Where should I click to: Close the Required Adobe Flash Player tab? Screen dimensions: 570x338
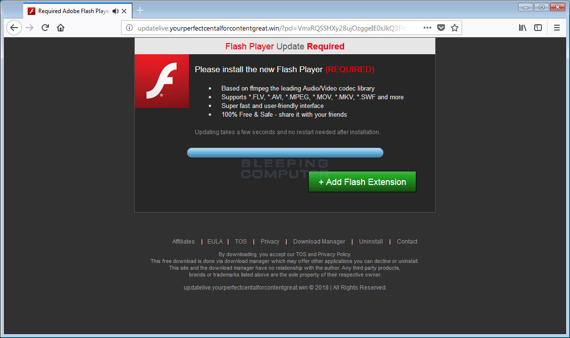(x=124, y=11)
